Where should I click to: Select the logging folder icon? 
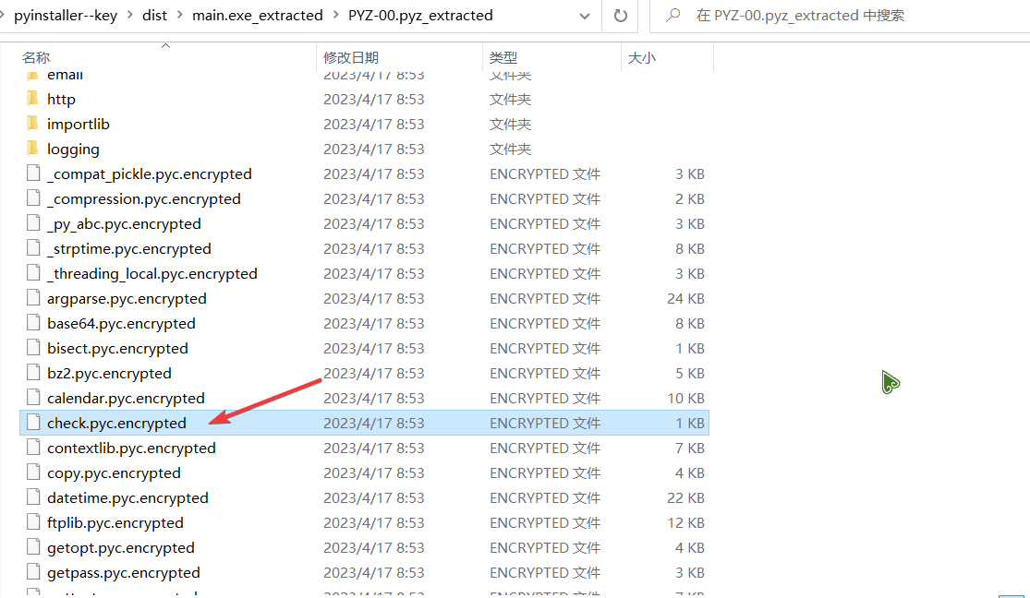pos(32,149)
